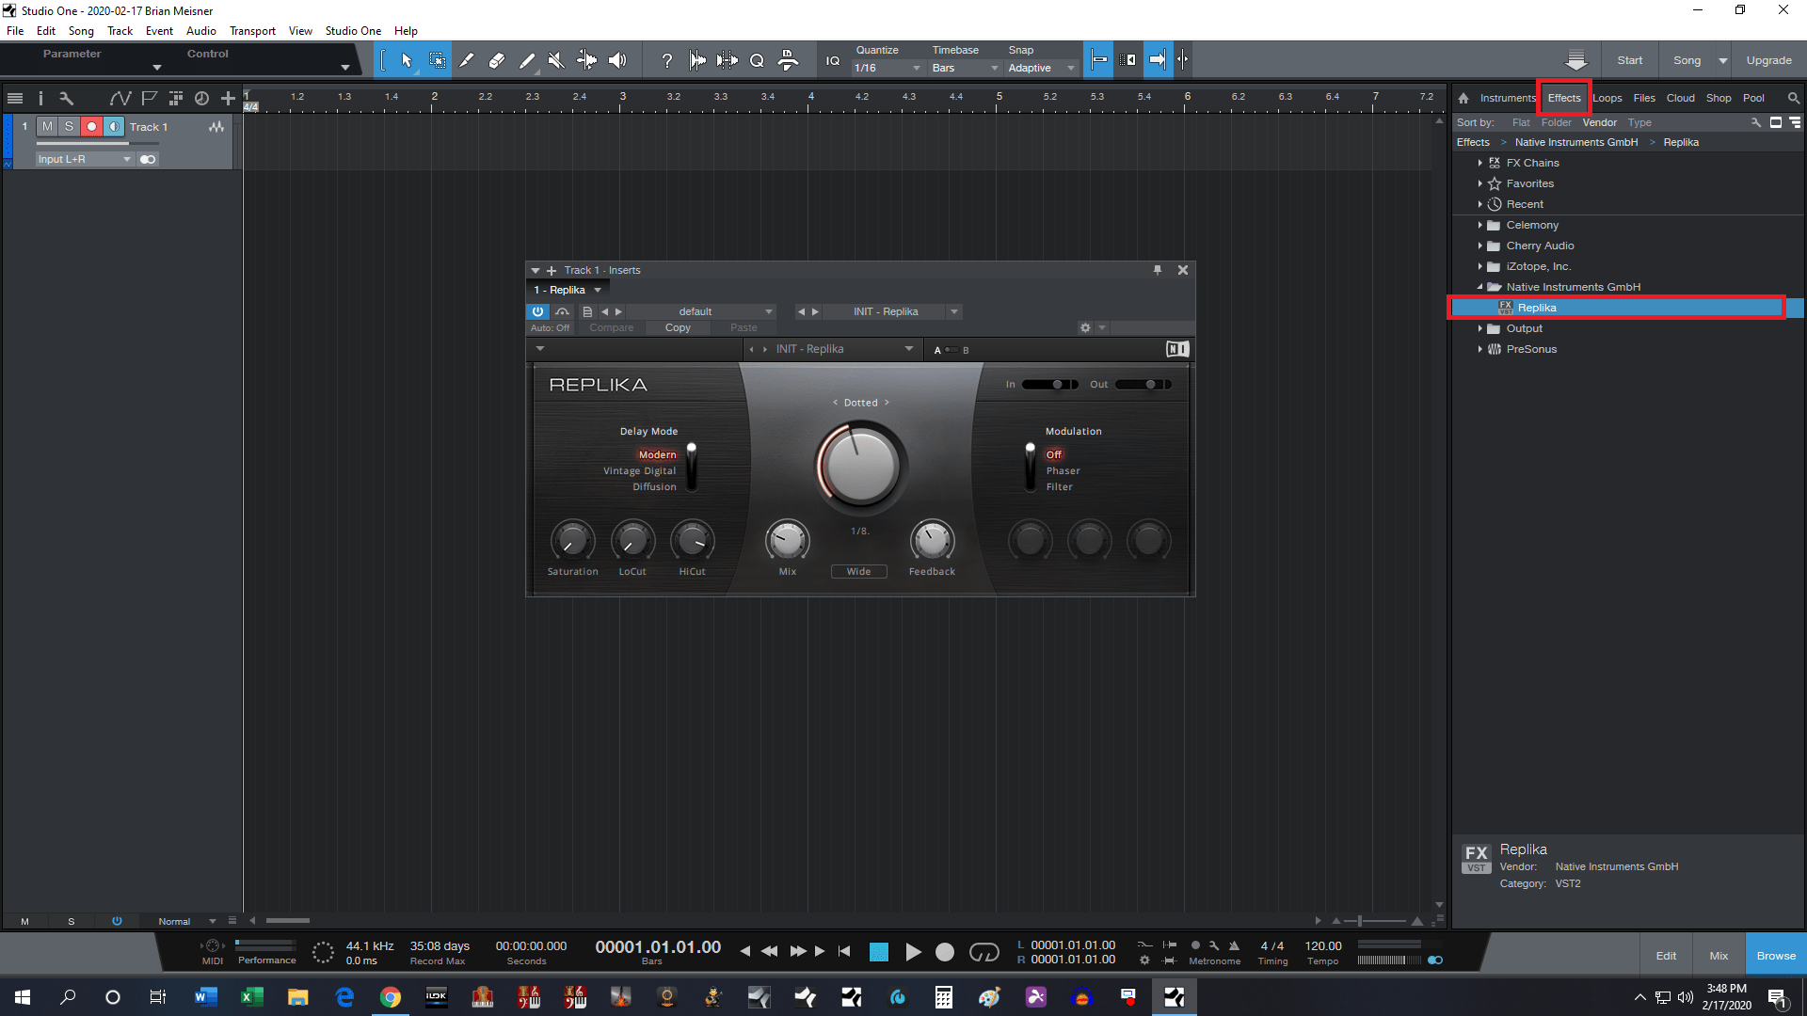Click the wrench track setup icon
1807x1016 pixels.
(x=66, y=97)
